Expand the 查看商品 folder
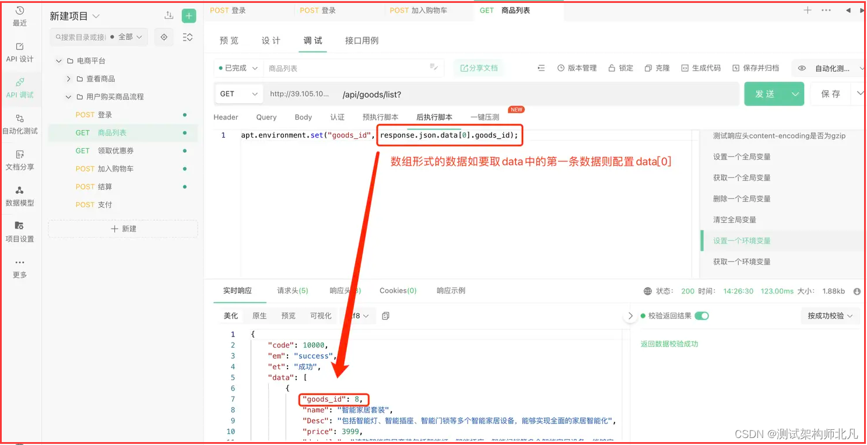The width and height of the screenshot is (867, 445). pos(68,79)
